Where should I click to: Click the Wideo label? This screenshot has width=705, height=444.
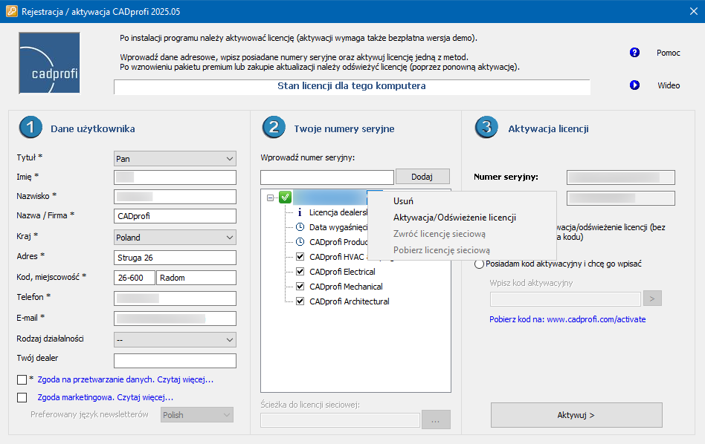pyautogui.click(x=669, y=85)
